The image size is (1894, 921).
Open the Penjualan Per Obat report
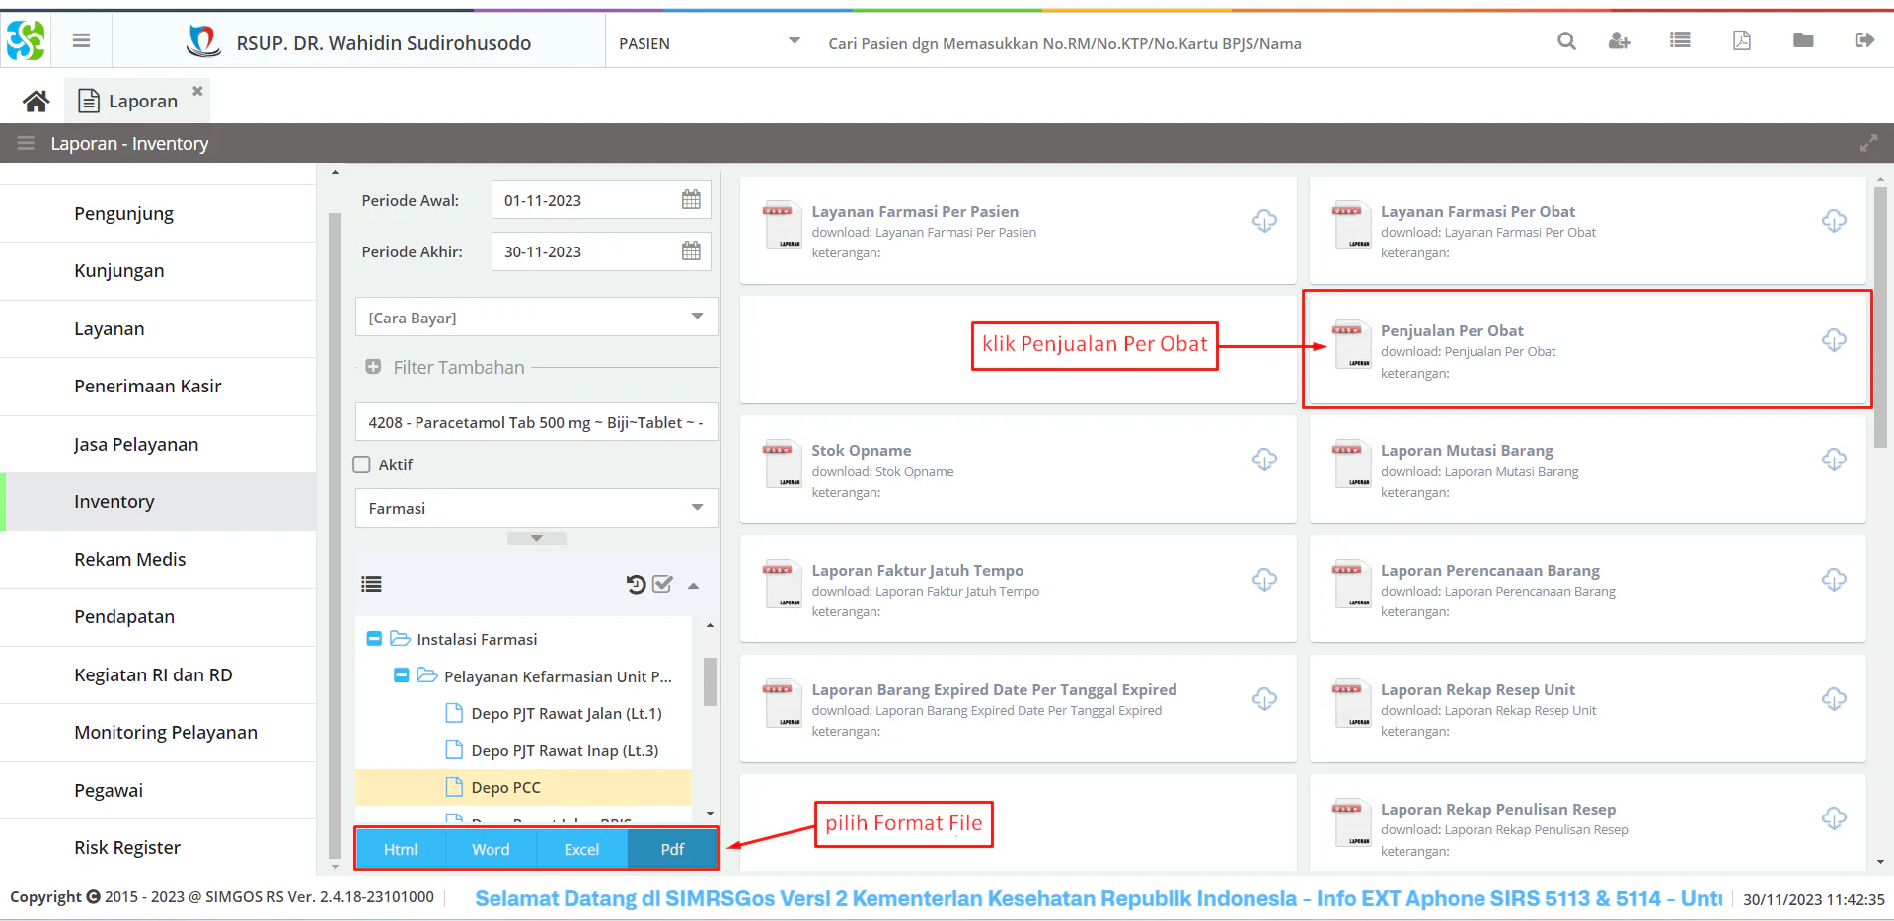point(1451,331)
